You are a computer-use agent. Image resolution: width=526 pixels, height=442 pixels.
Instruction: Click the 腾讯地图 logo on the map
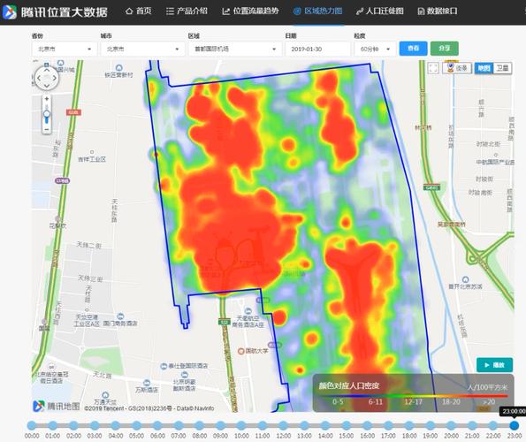pos(57,406)
